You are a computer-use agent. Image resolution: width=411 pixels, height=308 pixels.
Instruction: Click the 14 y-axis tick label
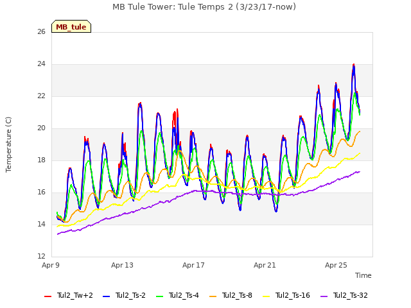point(41,224)
